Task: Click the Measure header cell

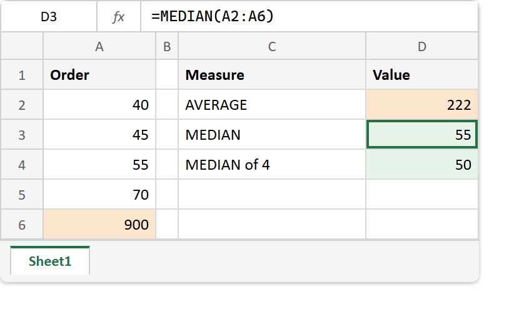Action: [x=272, y=75]
